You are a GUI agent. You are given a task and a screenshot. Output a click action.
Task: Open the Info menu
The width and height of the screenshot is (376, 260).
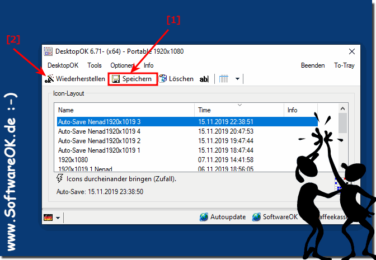[149, 65]
